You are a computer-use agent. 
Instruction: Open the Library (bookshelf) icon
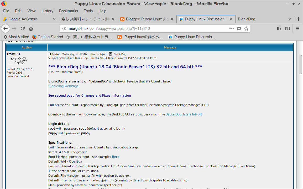pyautogui.click(x=279, y=29)
